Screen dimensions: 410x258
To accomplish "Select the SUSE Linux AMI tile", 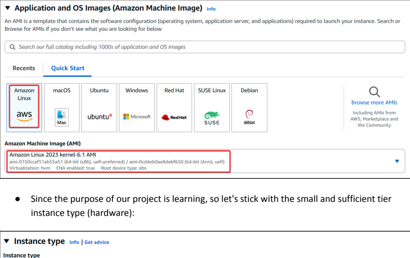I will click(x=212, y=108).
